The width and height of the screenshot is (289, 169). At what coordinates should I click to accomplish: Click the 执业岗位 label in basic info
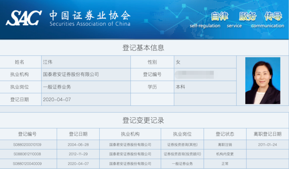coord(19,87)
